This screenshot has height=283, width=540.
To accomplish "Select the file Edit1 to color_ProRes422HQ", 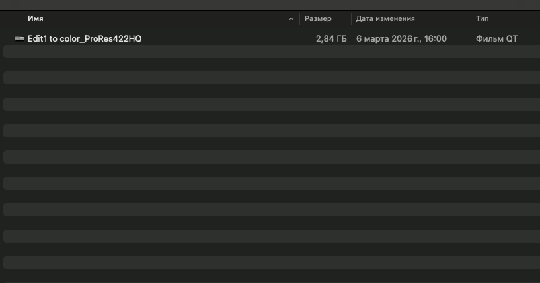I will tap(85, 39).
